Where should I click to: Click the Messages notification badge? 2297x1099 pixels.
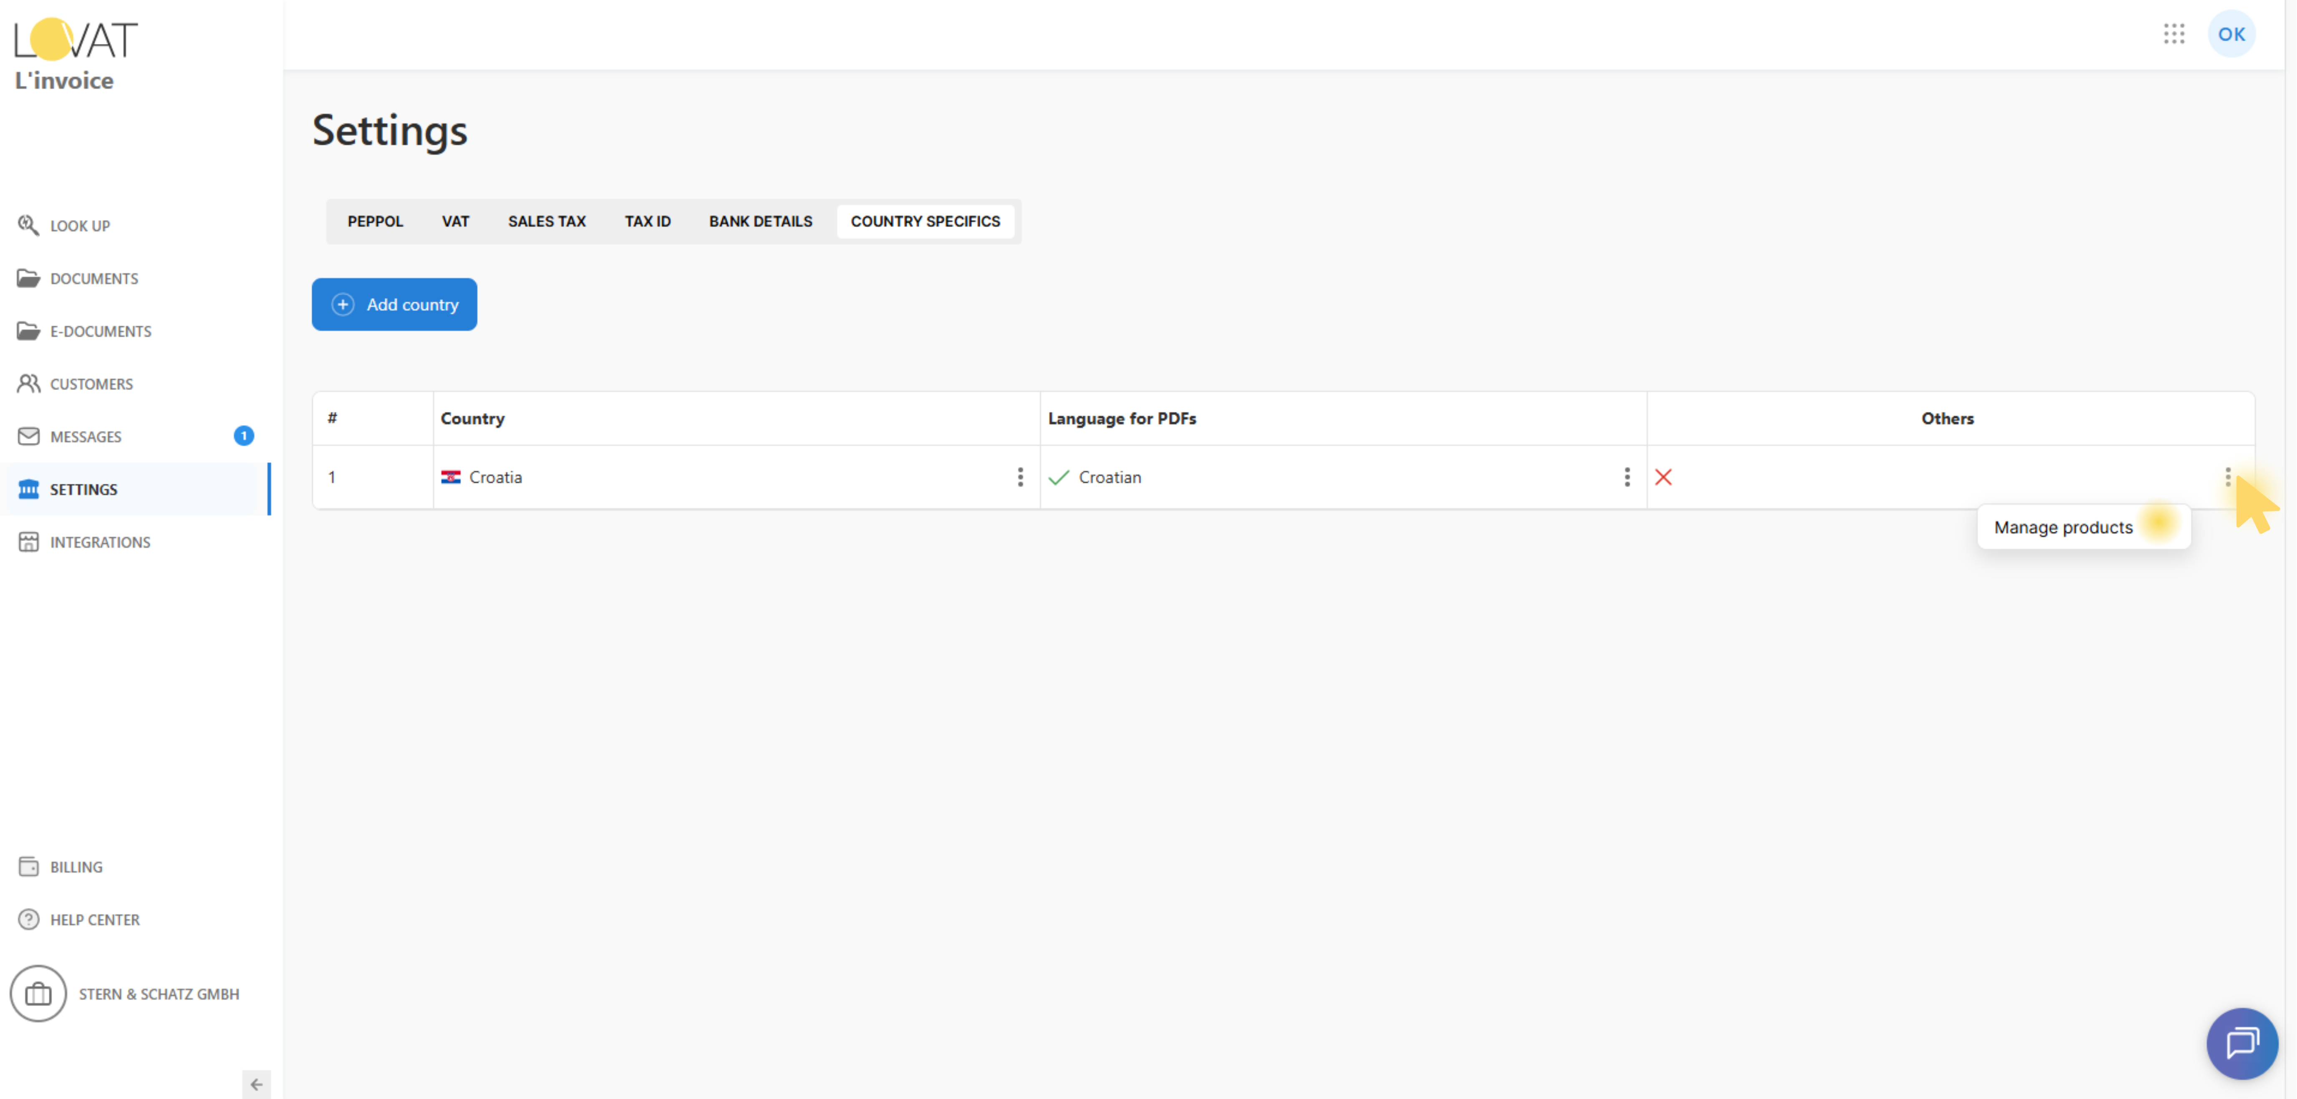point(244,435)
